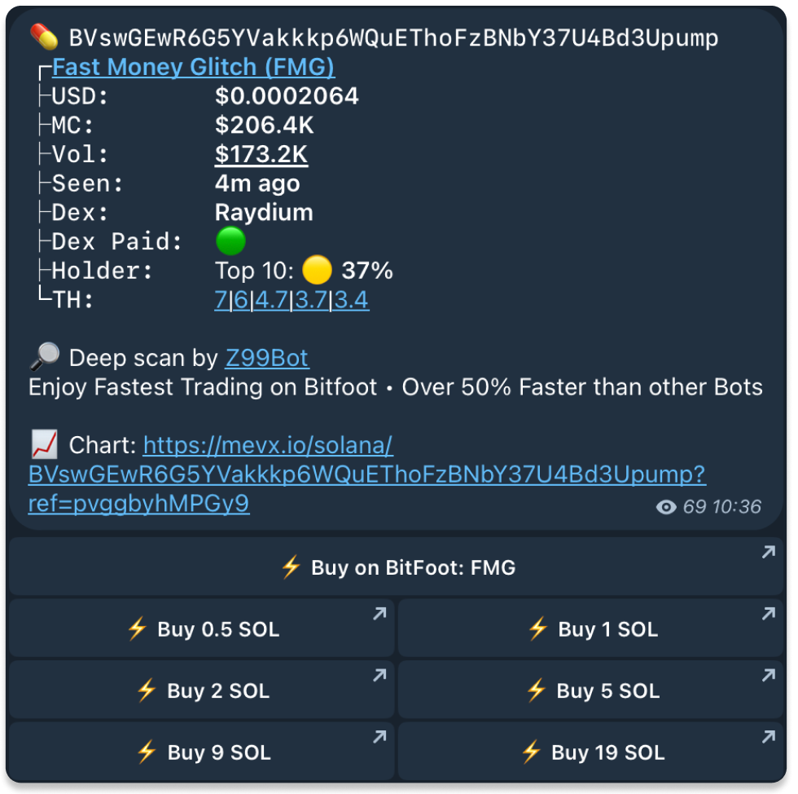Open the $173.2K volume link
The width and height of the screenshot is (798, 794).
point(261,154)
